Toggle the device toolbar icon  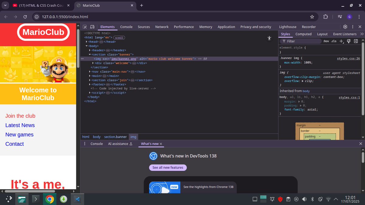(92, 27)
